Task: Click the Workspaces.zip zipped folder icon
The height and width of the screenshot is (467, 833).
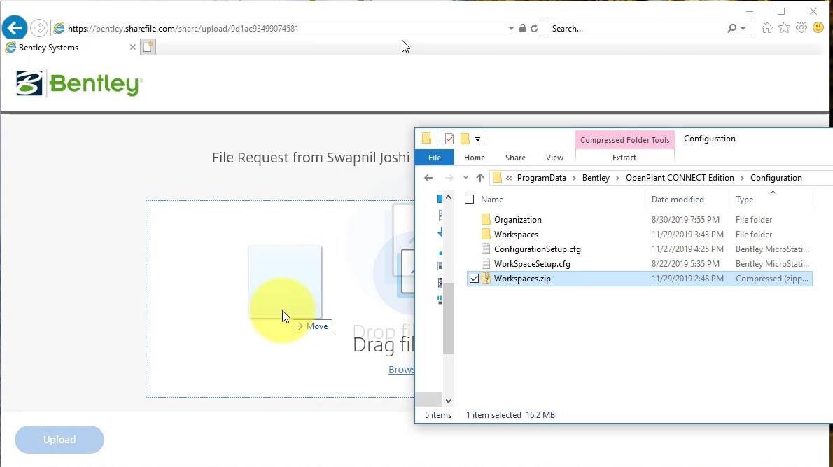Action: pyautogui.click(x=486, y=279)
